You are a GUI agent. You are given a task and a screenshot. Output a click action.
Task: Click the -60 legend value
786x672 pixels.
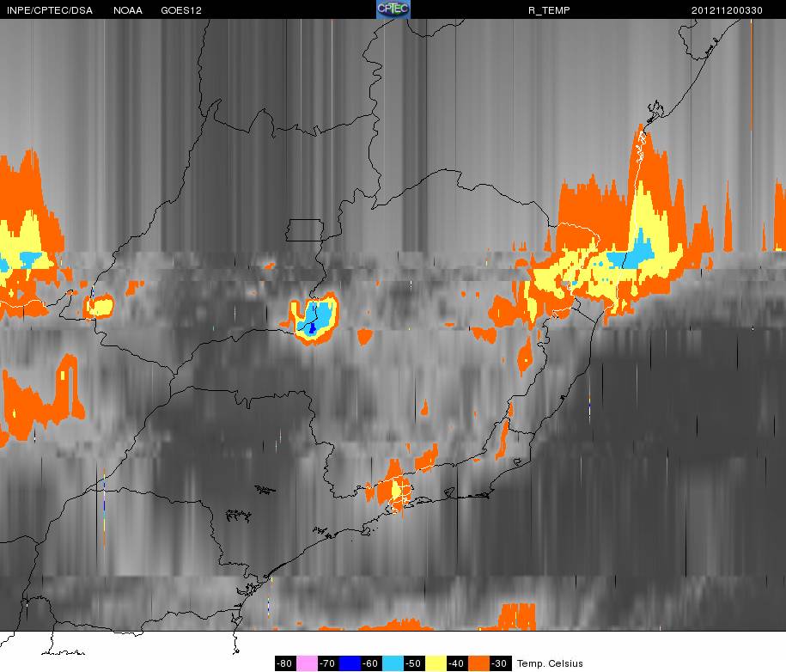point(371,663)
